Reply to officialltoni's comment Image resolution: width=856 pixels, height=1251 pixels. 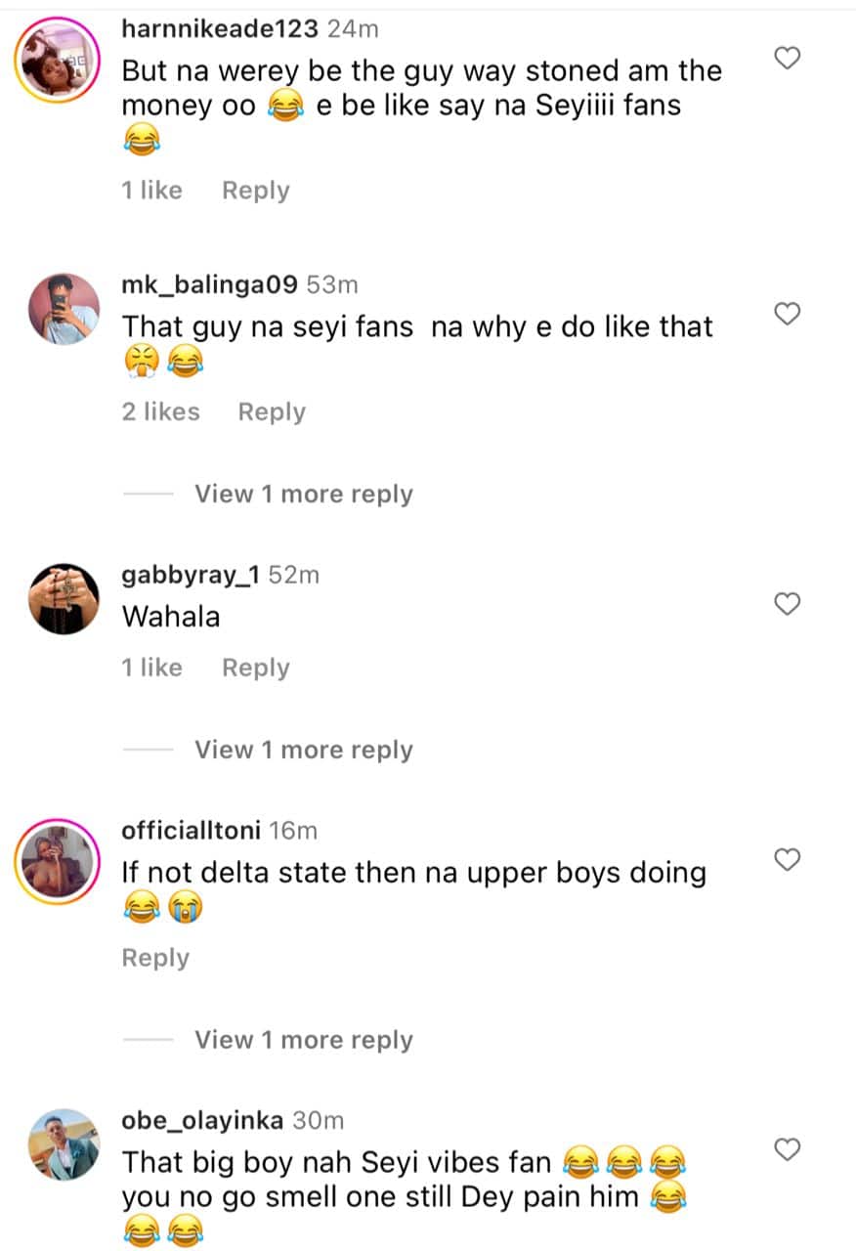pyautogui.click(x=155, y=958)
